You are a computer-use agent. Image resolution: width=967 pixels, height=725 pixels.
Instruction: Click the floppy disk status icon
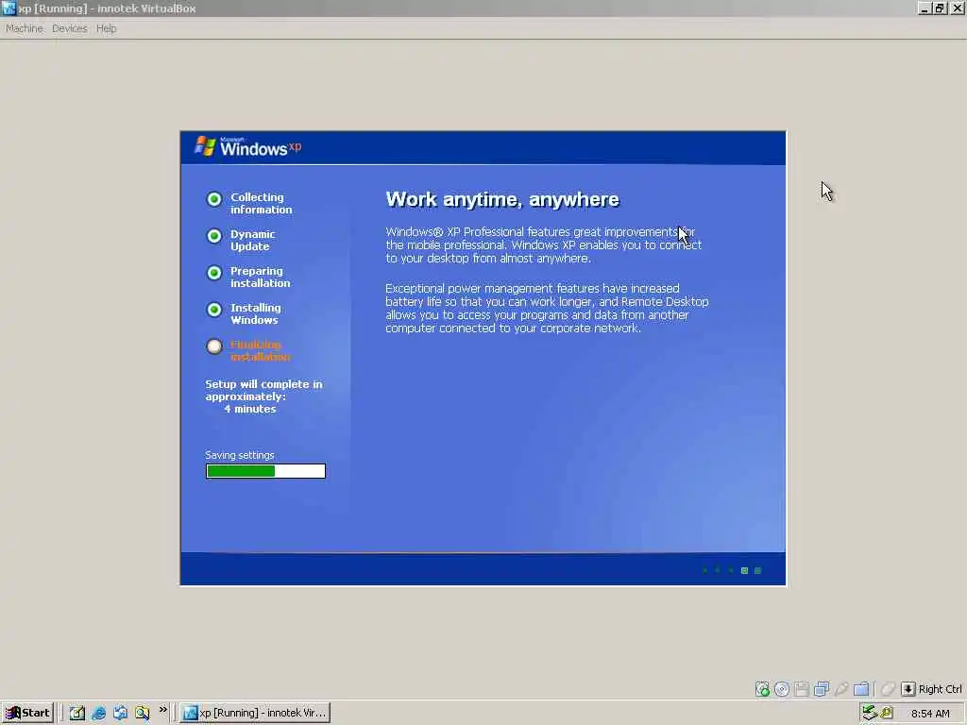[802, 688]
